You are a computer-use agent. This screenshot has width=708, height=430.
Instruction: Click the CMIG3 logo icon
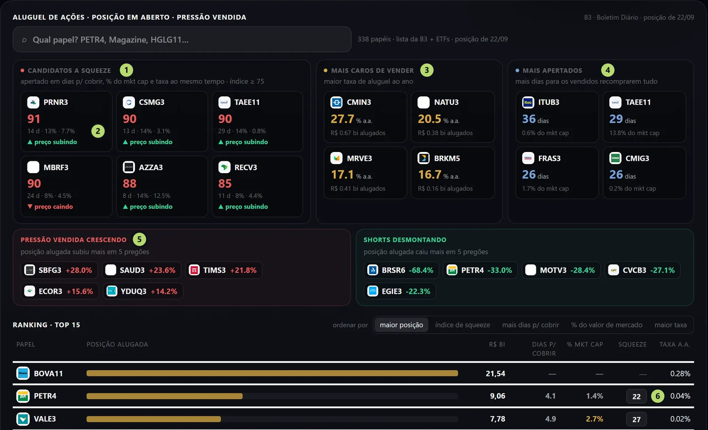[x=616, y=158]
